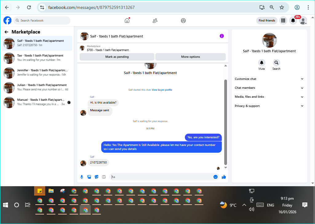Click the Search Facebook field

click(x=42, y=21)
